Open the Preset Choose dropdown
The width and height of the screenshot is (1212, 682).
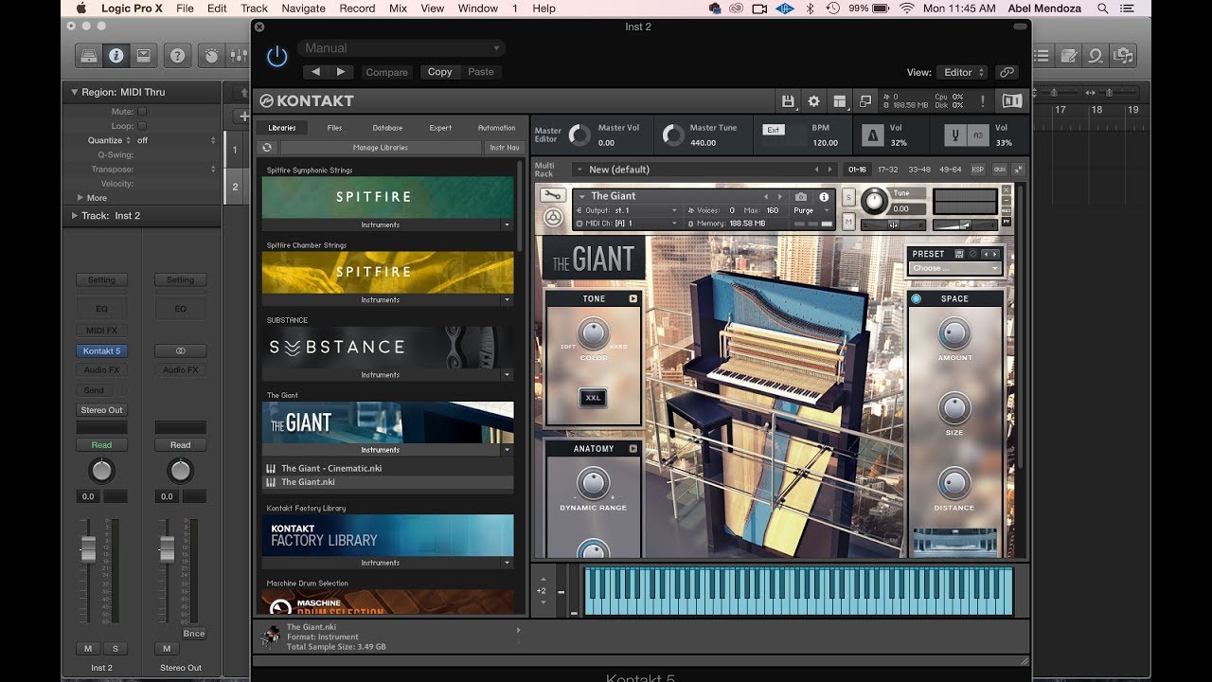tap(954, 268)
